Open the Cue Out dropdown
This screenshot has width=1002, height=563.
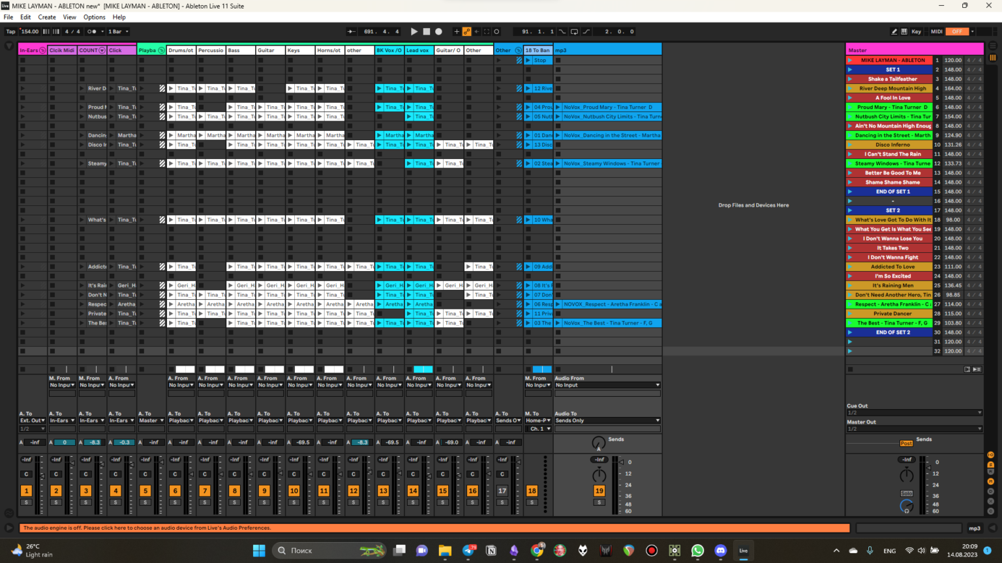914,412
